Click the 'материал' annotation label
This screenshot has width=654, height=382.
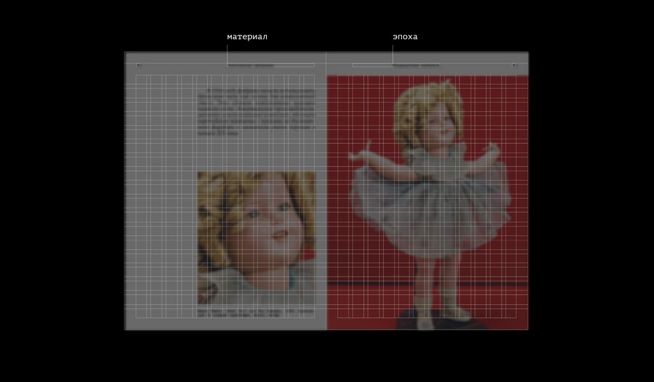point(247,37)
